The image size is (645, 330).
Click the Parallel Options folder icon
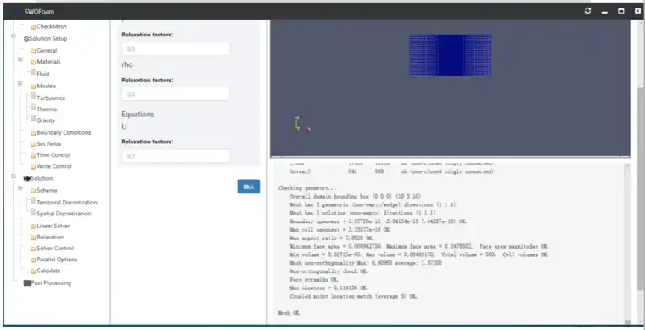point(33,260)
